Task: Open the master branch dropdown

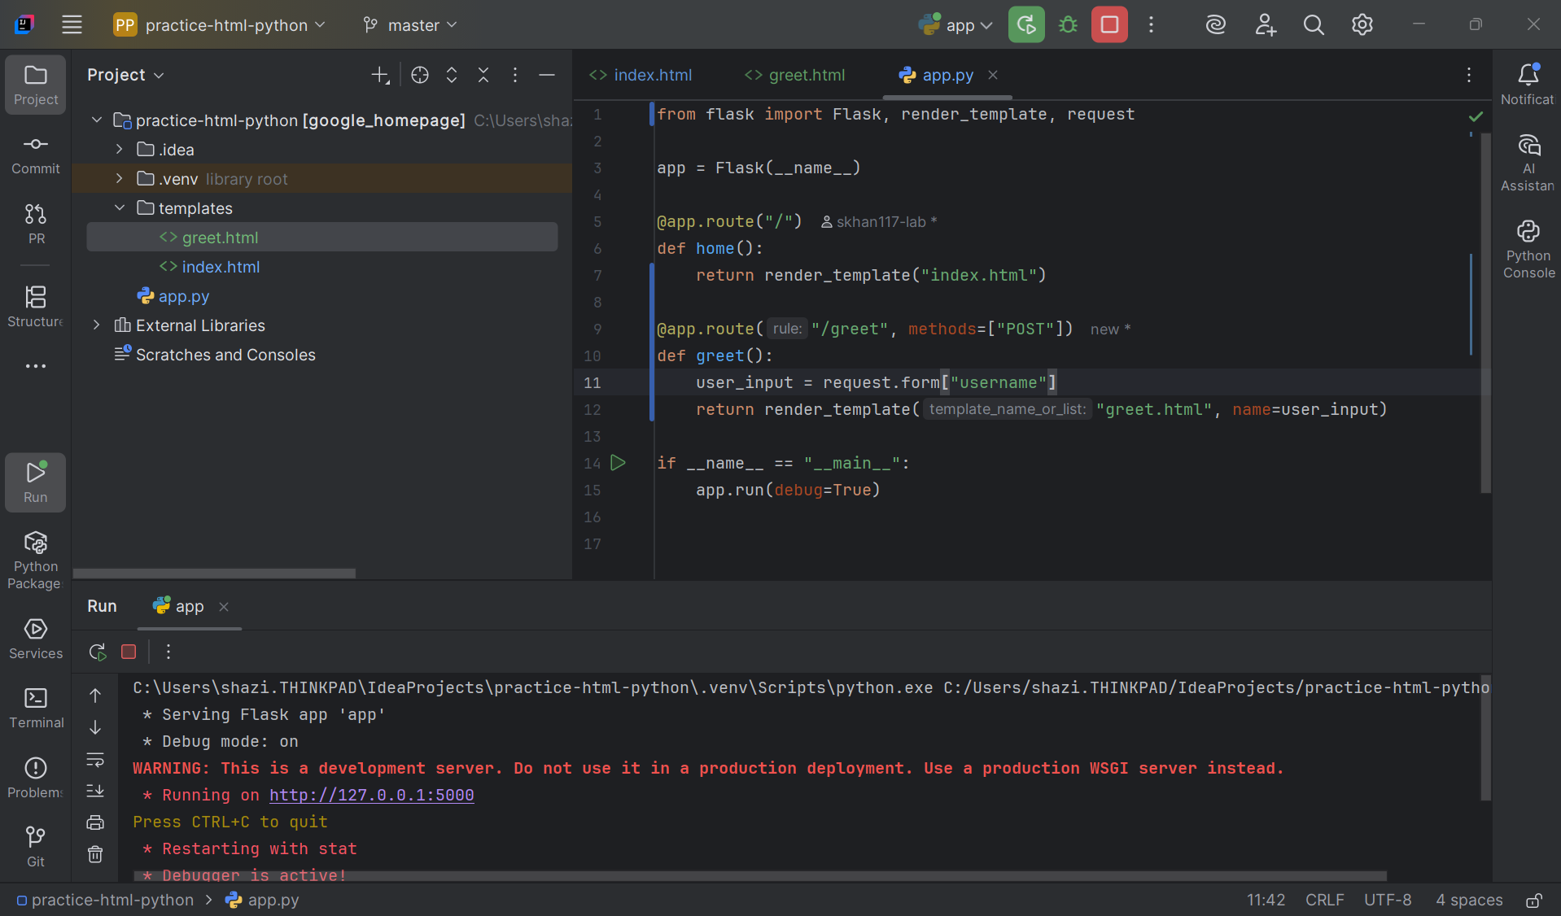Action: (x=410, y=24)
